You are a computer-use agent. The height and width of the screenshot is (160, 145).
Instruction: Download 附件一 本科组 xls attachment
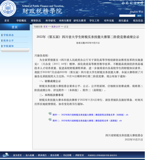[x=91, y=115]
